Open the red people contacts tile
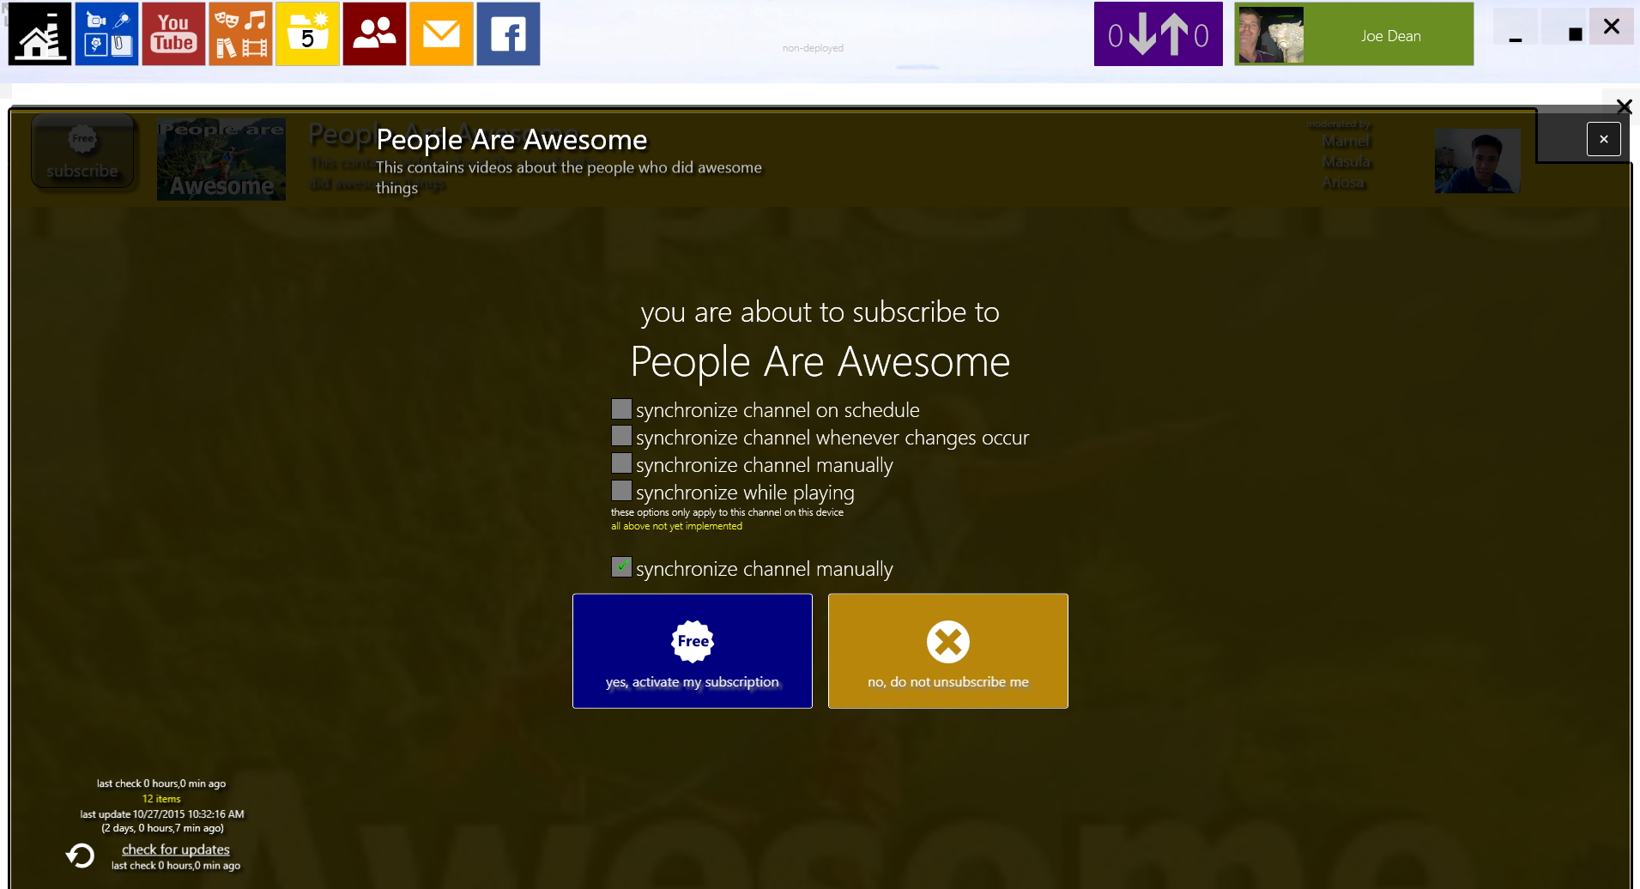 pyautogui.click(x=374, y=34)
